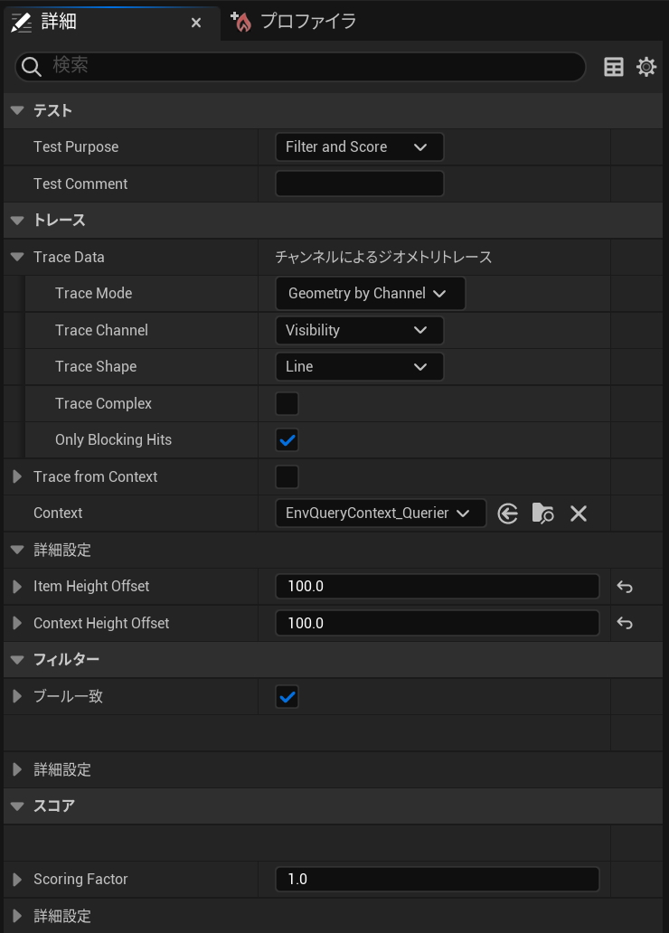669x933 pixels.
Task: Open the Trace Shape Line dropdown
Action: (x=359, y=367)
